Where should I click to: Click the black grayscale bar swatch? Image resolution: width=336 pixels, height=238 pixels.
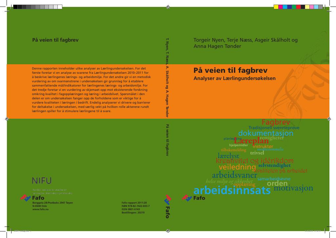[x=15, y=7]
